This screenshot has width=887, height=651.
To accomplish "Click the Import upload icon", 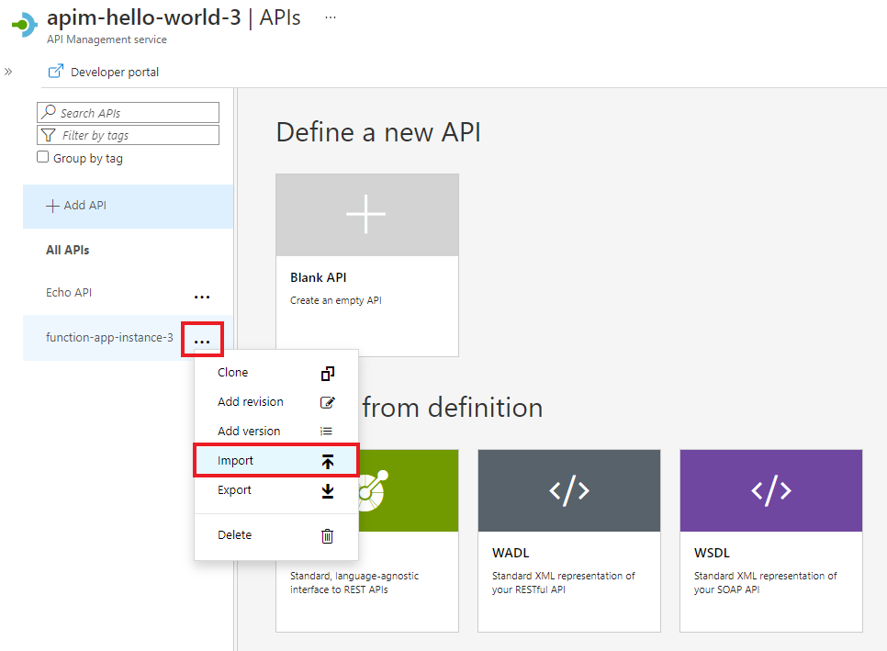I will click(327, 460).
